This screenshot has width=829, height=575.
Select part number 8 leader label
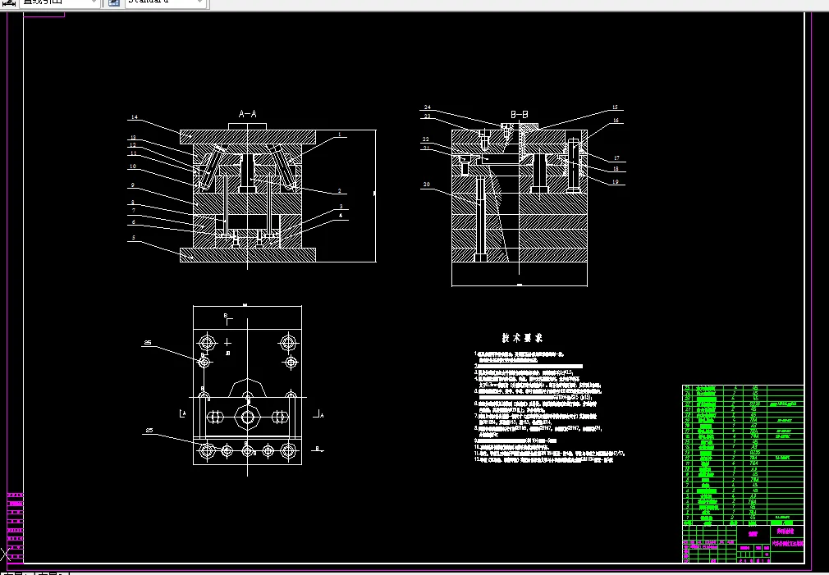133,203
